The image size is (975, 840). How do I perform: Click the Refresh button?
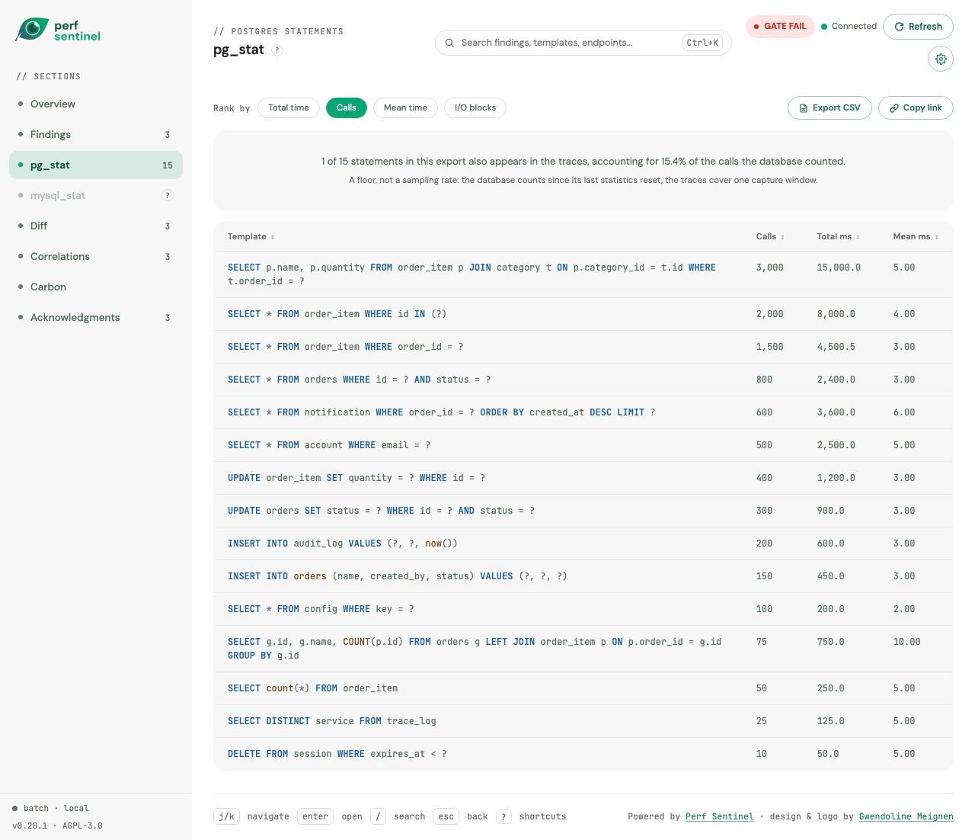(x=918, y=27)
